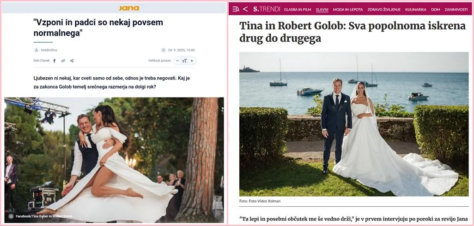This screenshot has height=226, width=474.
Task: Click the Jana logo
Action: pyautogui.click(x=129, y=8)
